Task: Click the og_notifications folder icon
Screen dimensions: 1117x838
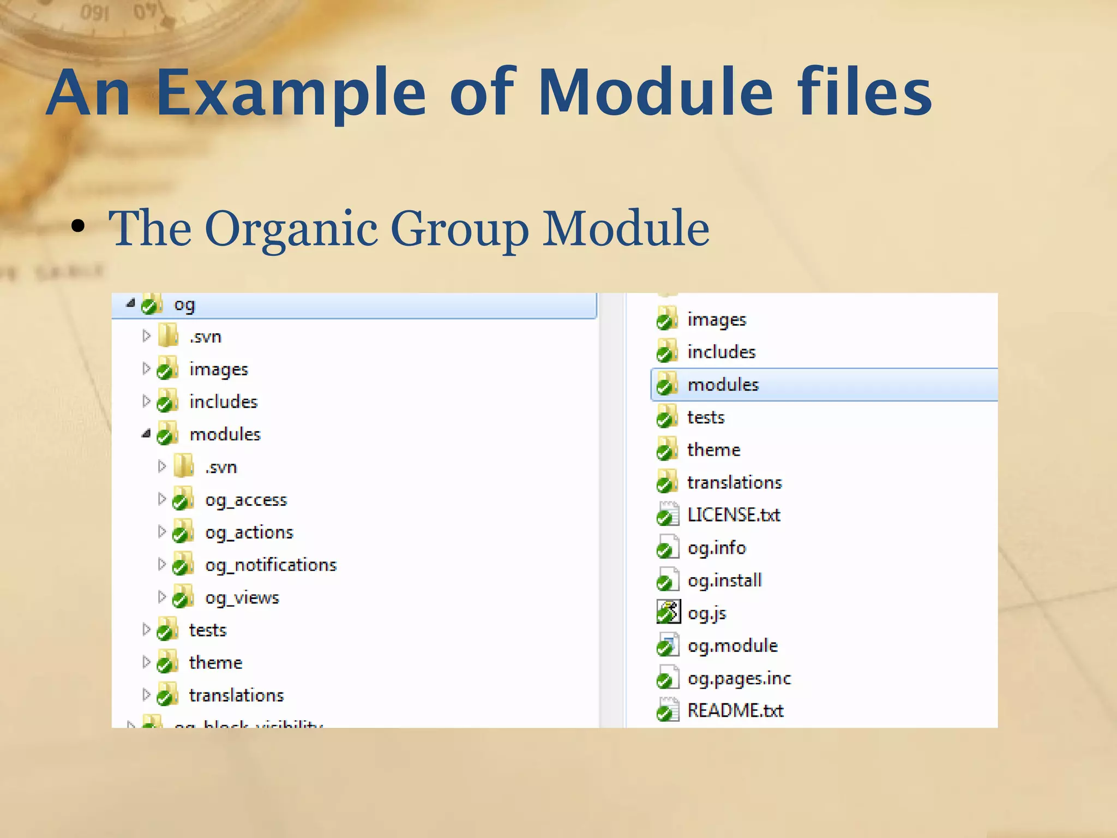Action: [183, 564]
